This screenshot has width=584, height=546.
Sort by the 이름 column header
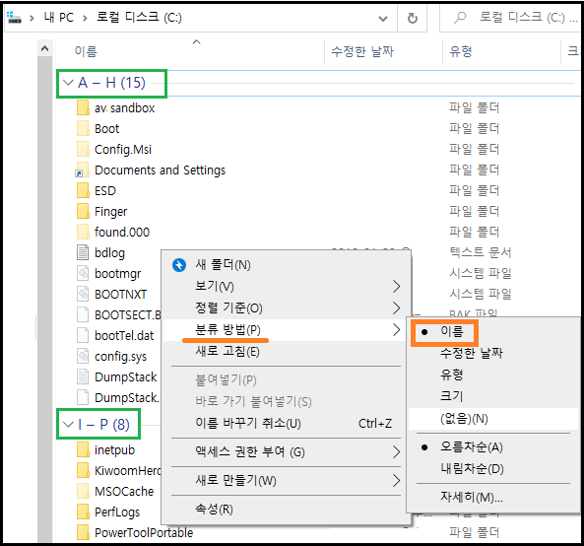(86, 51)
